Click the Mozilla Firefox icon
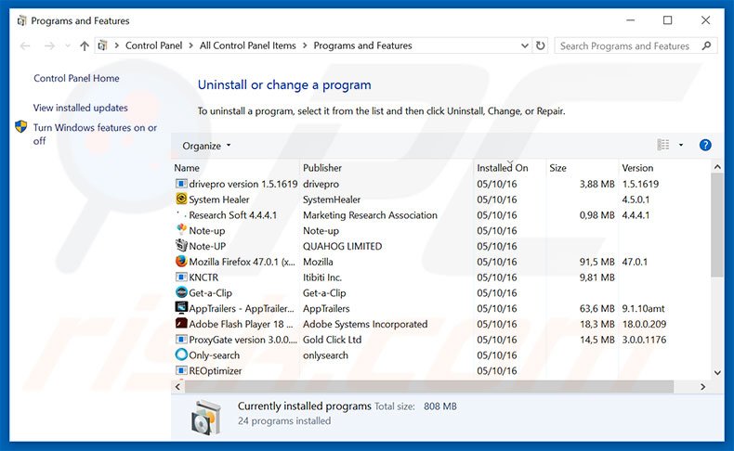Viewport: 734px width, 451px height. click(181, 262)
